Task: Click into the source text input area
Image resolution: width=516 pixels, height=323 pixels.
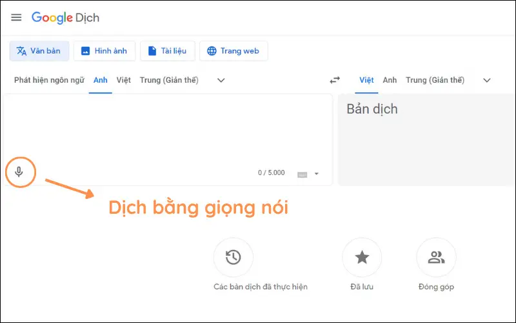Action: pyautogui.click(x=168, y=129)
